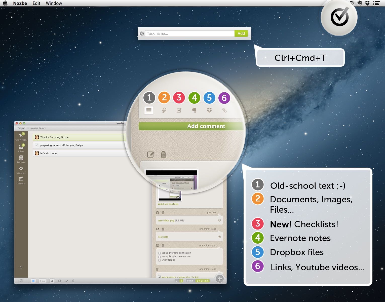385x302 pixels.
Task: Select the paperclip attachment icon
Action: [164, 110]
